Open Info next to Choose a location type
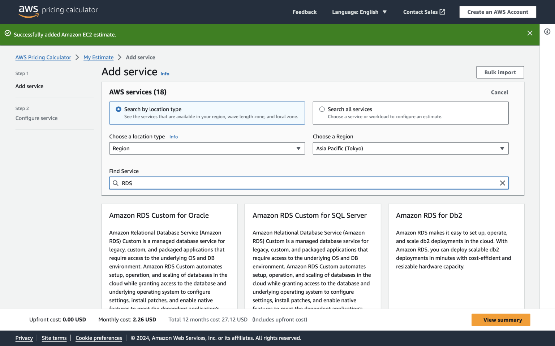Screen dimensions: 555x346 (173, 137)
